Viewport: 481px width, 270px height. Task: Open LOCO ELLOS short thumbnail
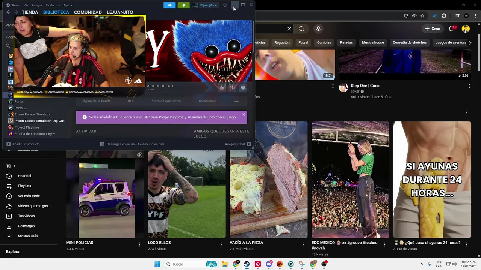187,194
